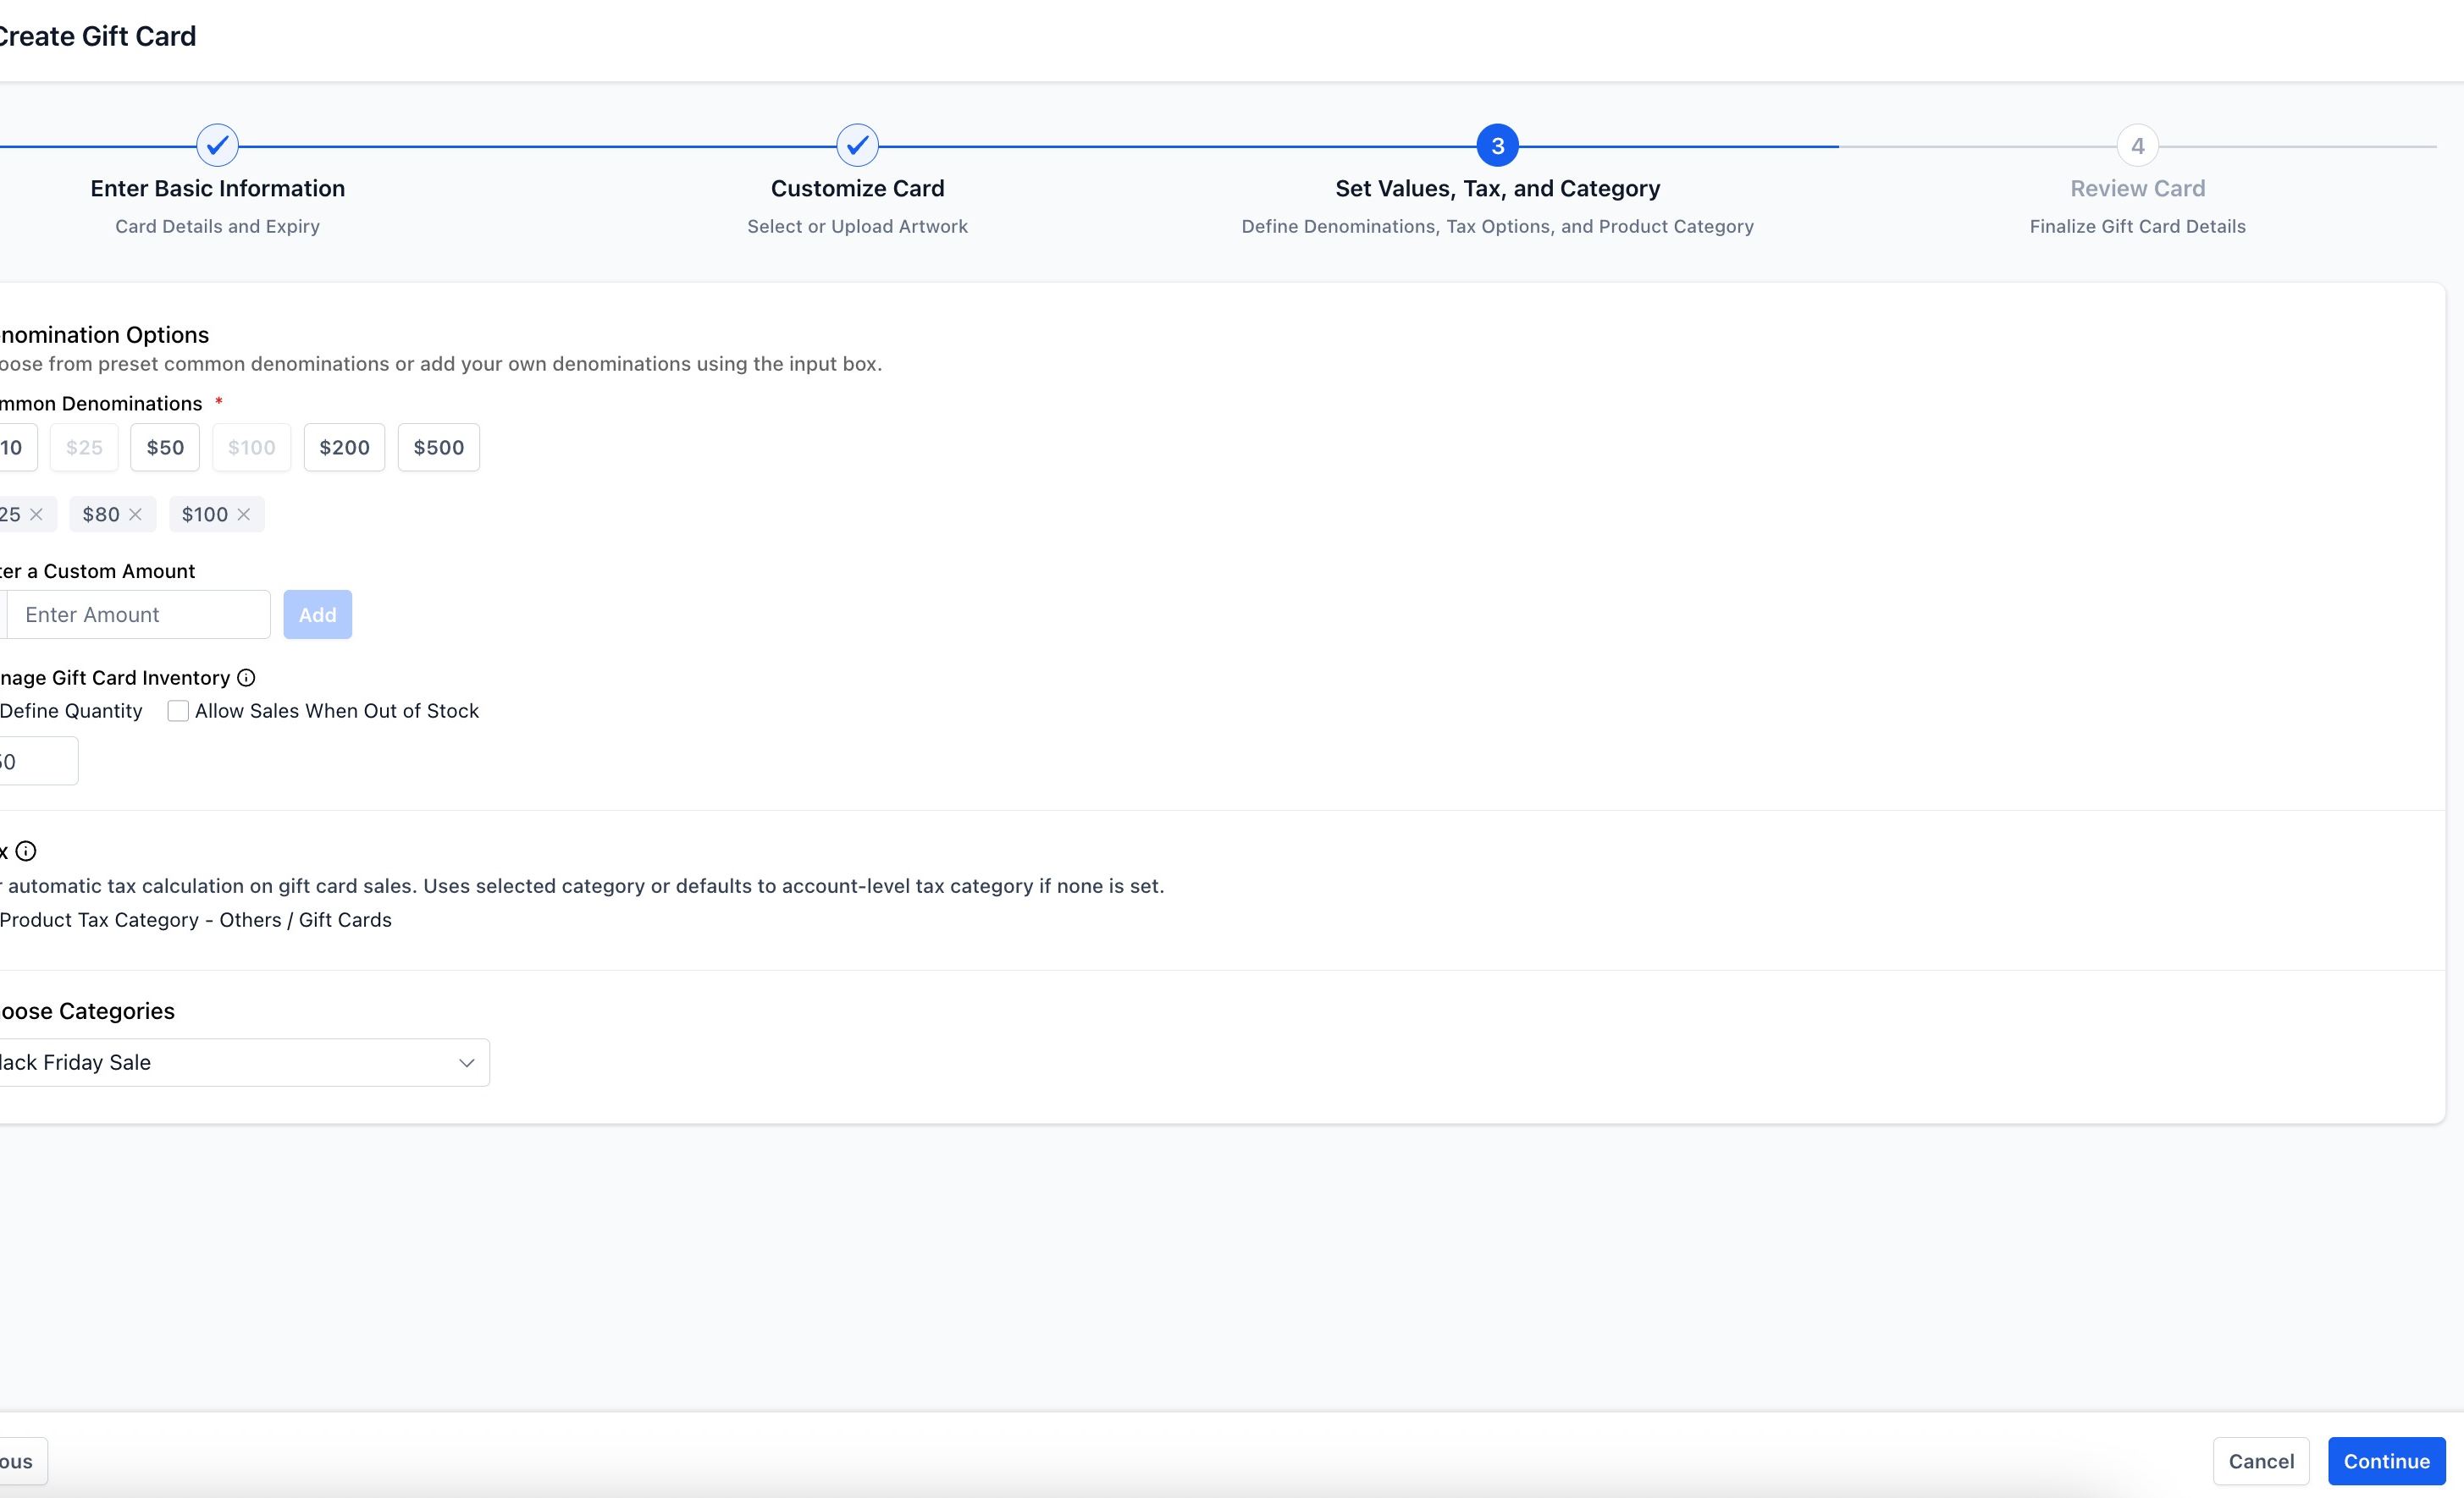
Task: Open the Black Friday Sale categories dropdown
Action: pyautogui.click(x=238, y=1062)
